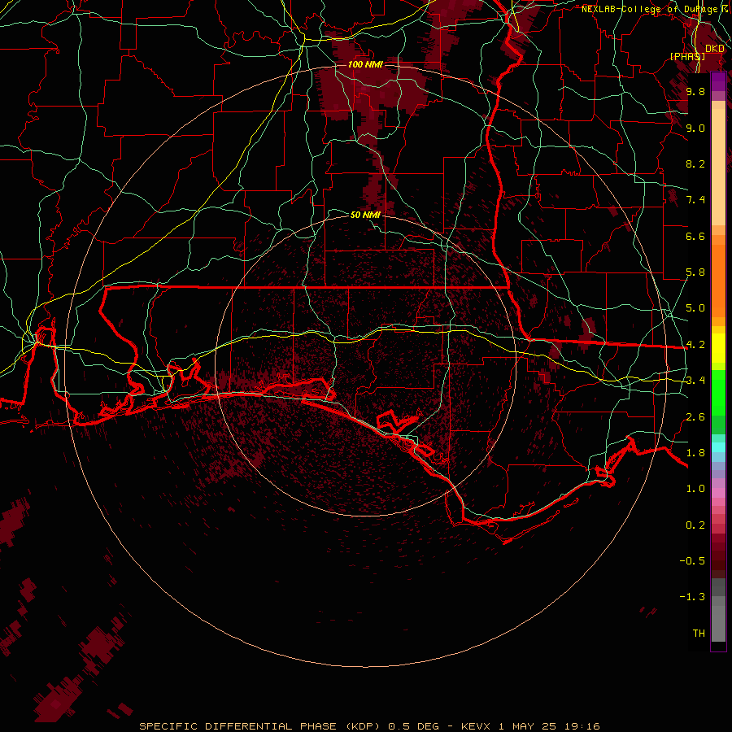Click the cyan segment of the color bar

718,447
